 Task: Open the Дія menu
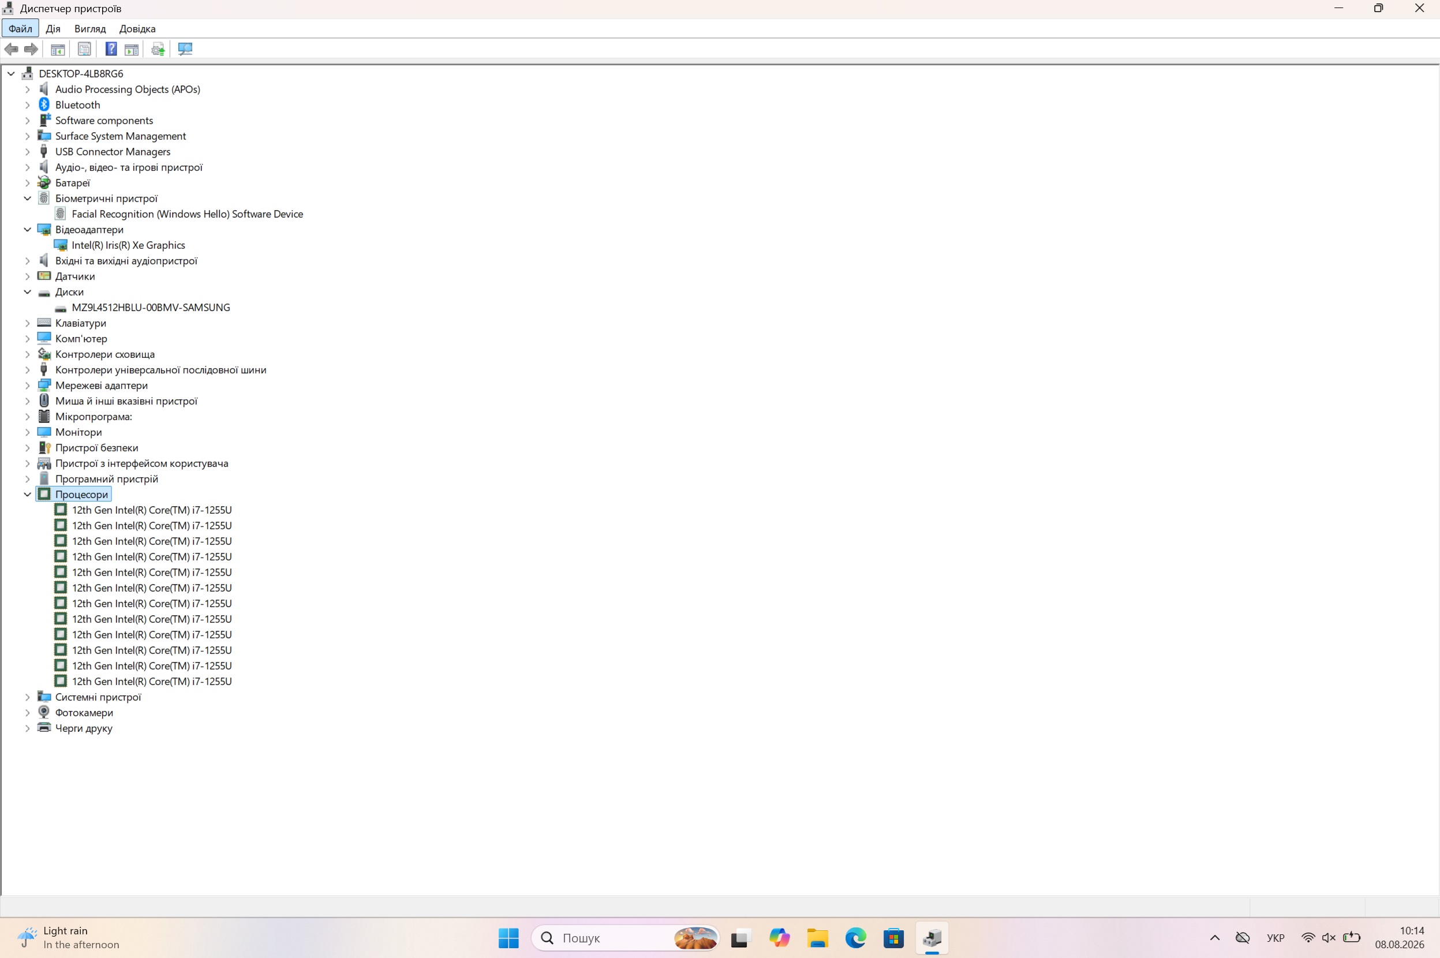coord(53,29)
